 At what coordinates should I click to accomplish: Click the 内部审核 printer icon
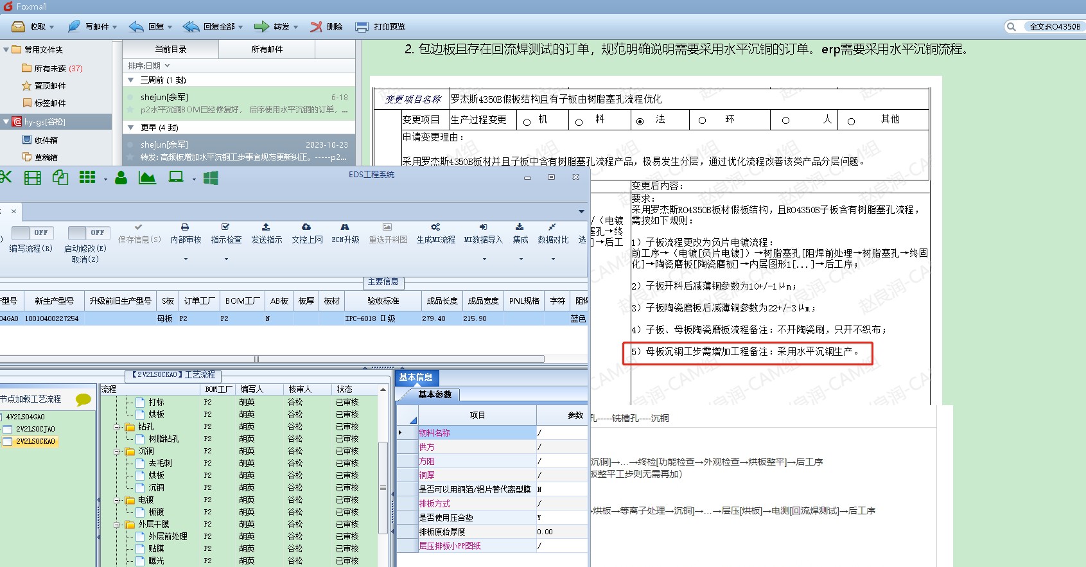[185, 227]
